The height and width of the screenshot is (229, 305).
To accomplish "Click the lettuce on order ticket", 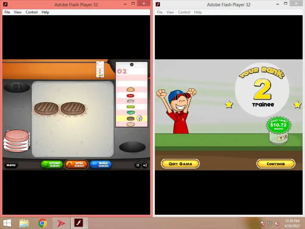I will point(130,112).
